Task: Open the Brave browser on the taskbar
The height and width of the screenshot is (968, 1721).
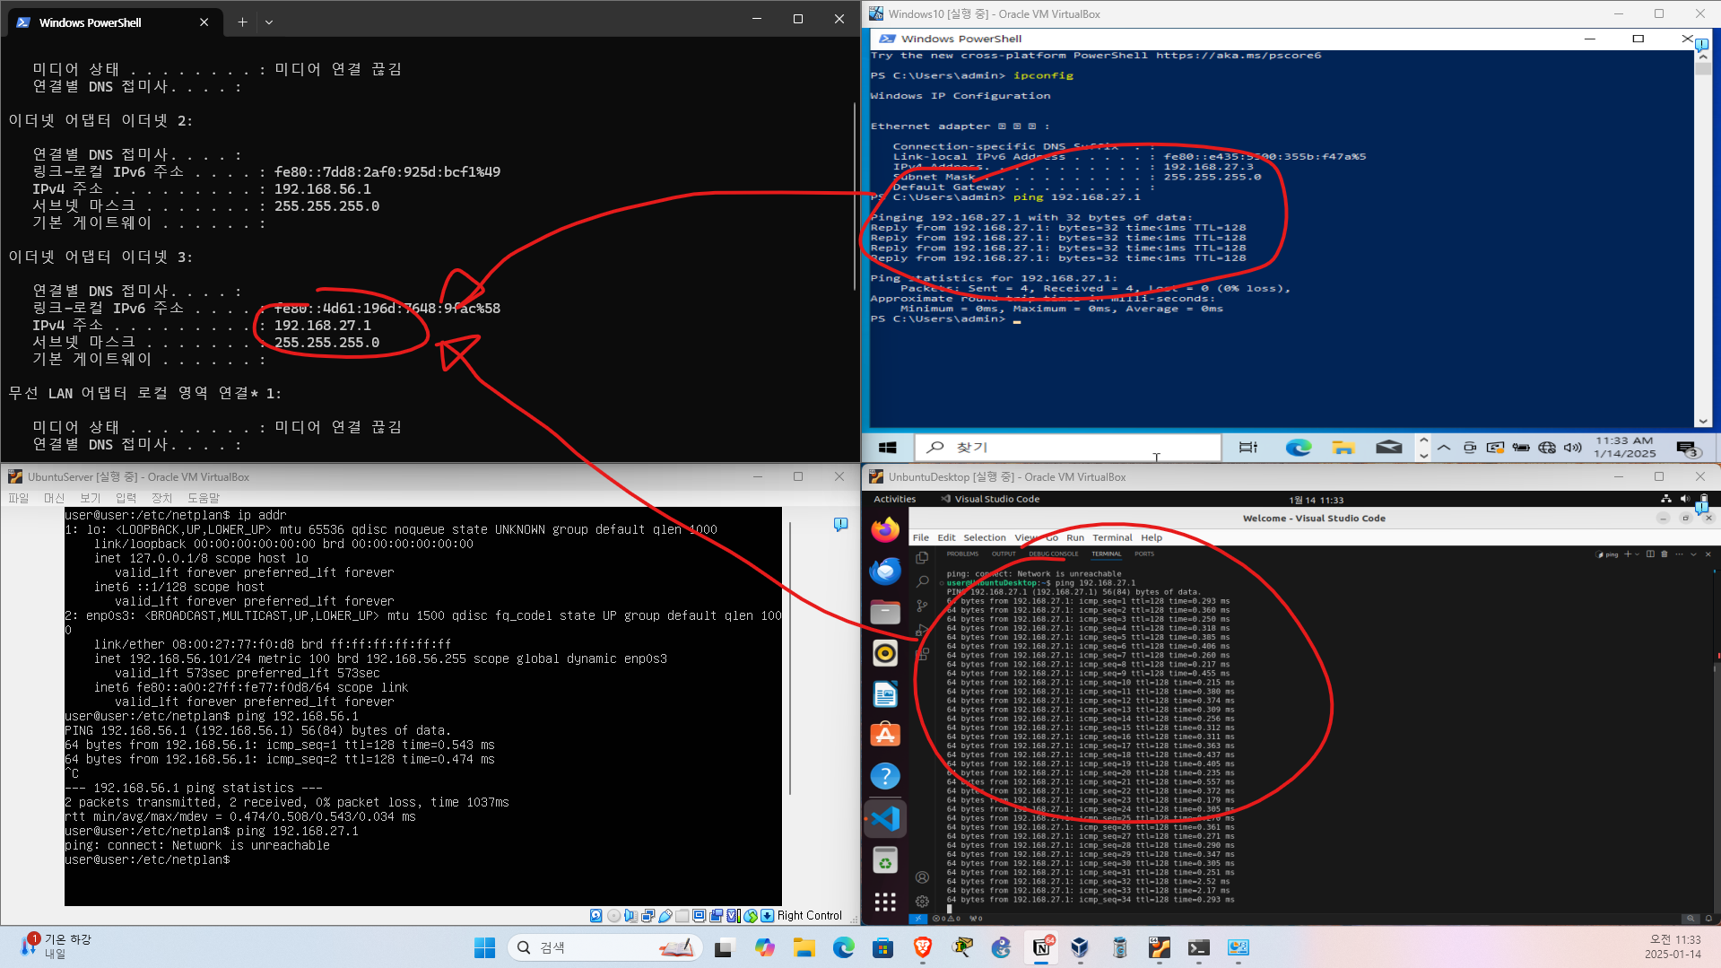Action: coord(922,947)
